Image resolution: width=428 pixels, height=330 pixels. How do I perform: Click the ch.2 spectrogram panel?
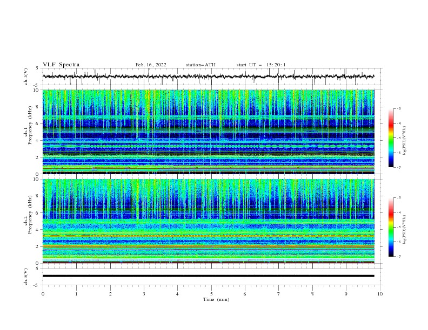(x=208, y=221)
